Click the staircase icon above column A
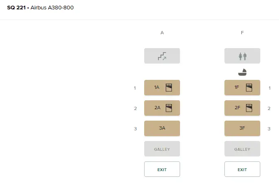The height and width of the screenshot is (185, 279). click(x=162, y=56)
